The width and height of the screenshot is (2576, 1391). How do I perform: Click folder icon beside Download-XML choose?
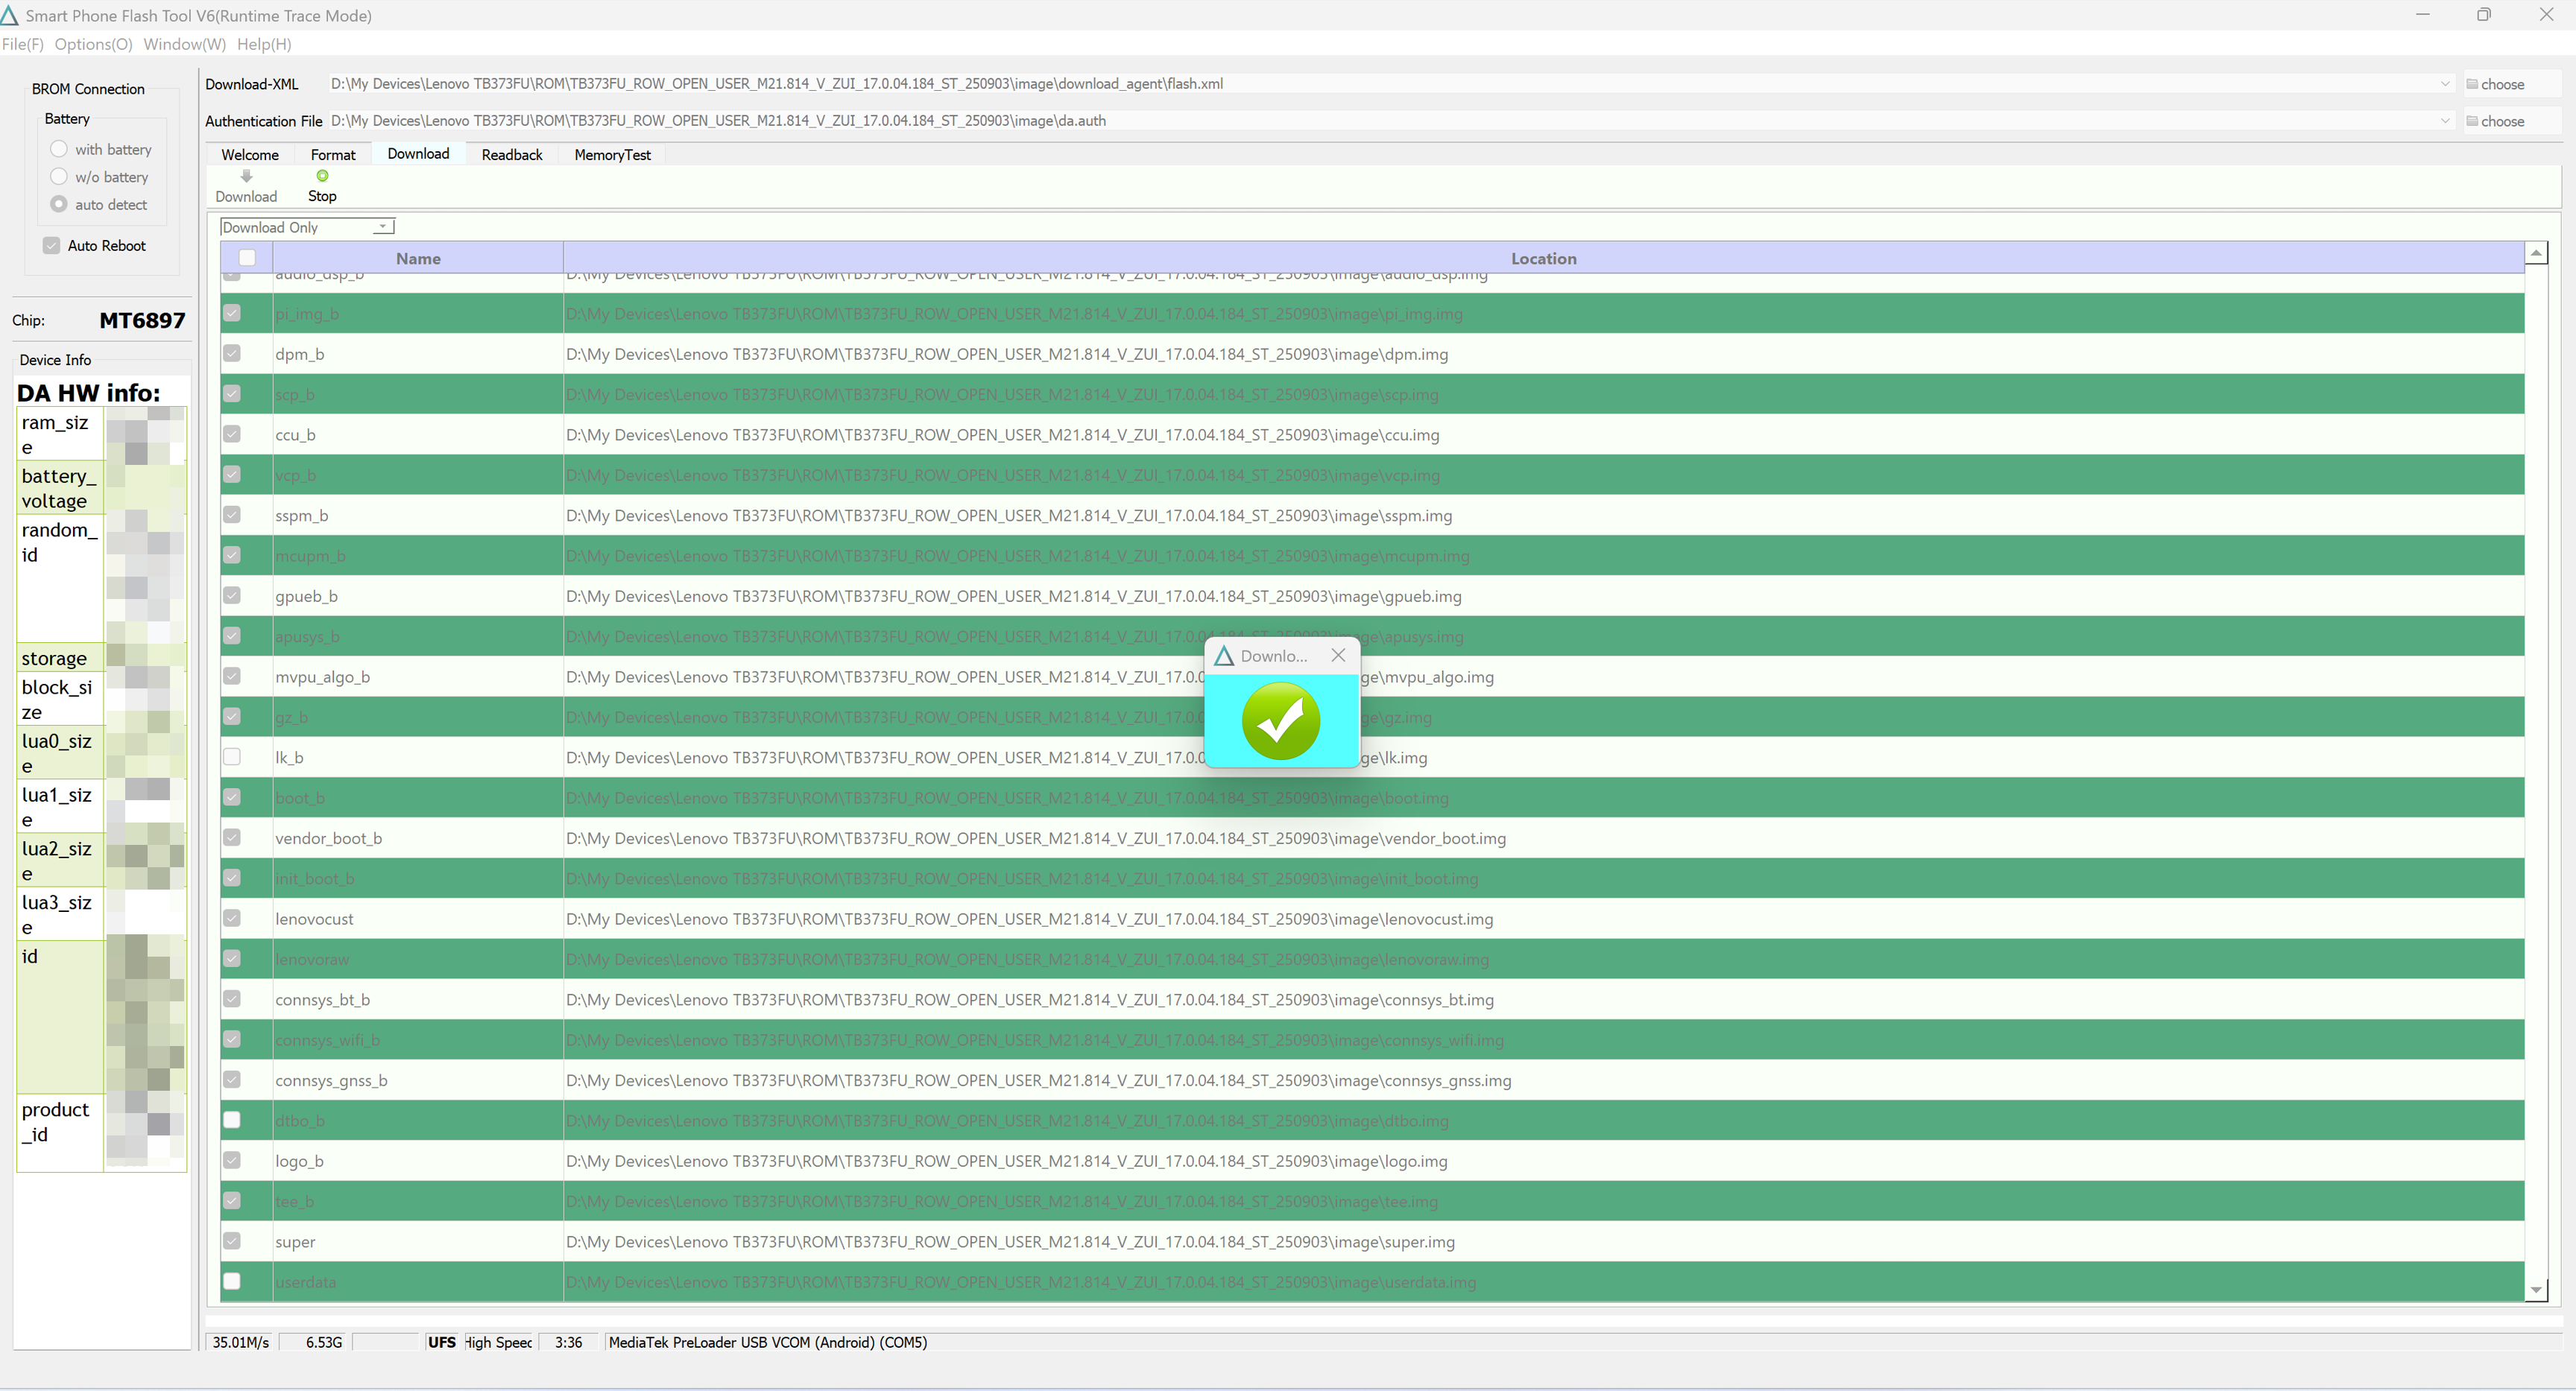[2472, 84]
